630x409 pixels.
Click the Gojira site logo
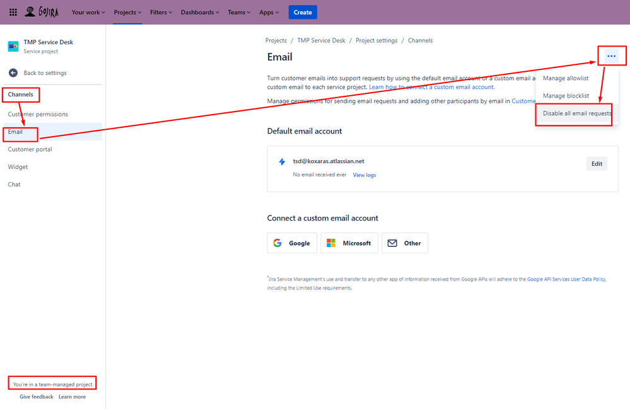[x=42, y=12]
